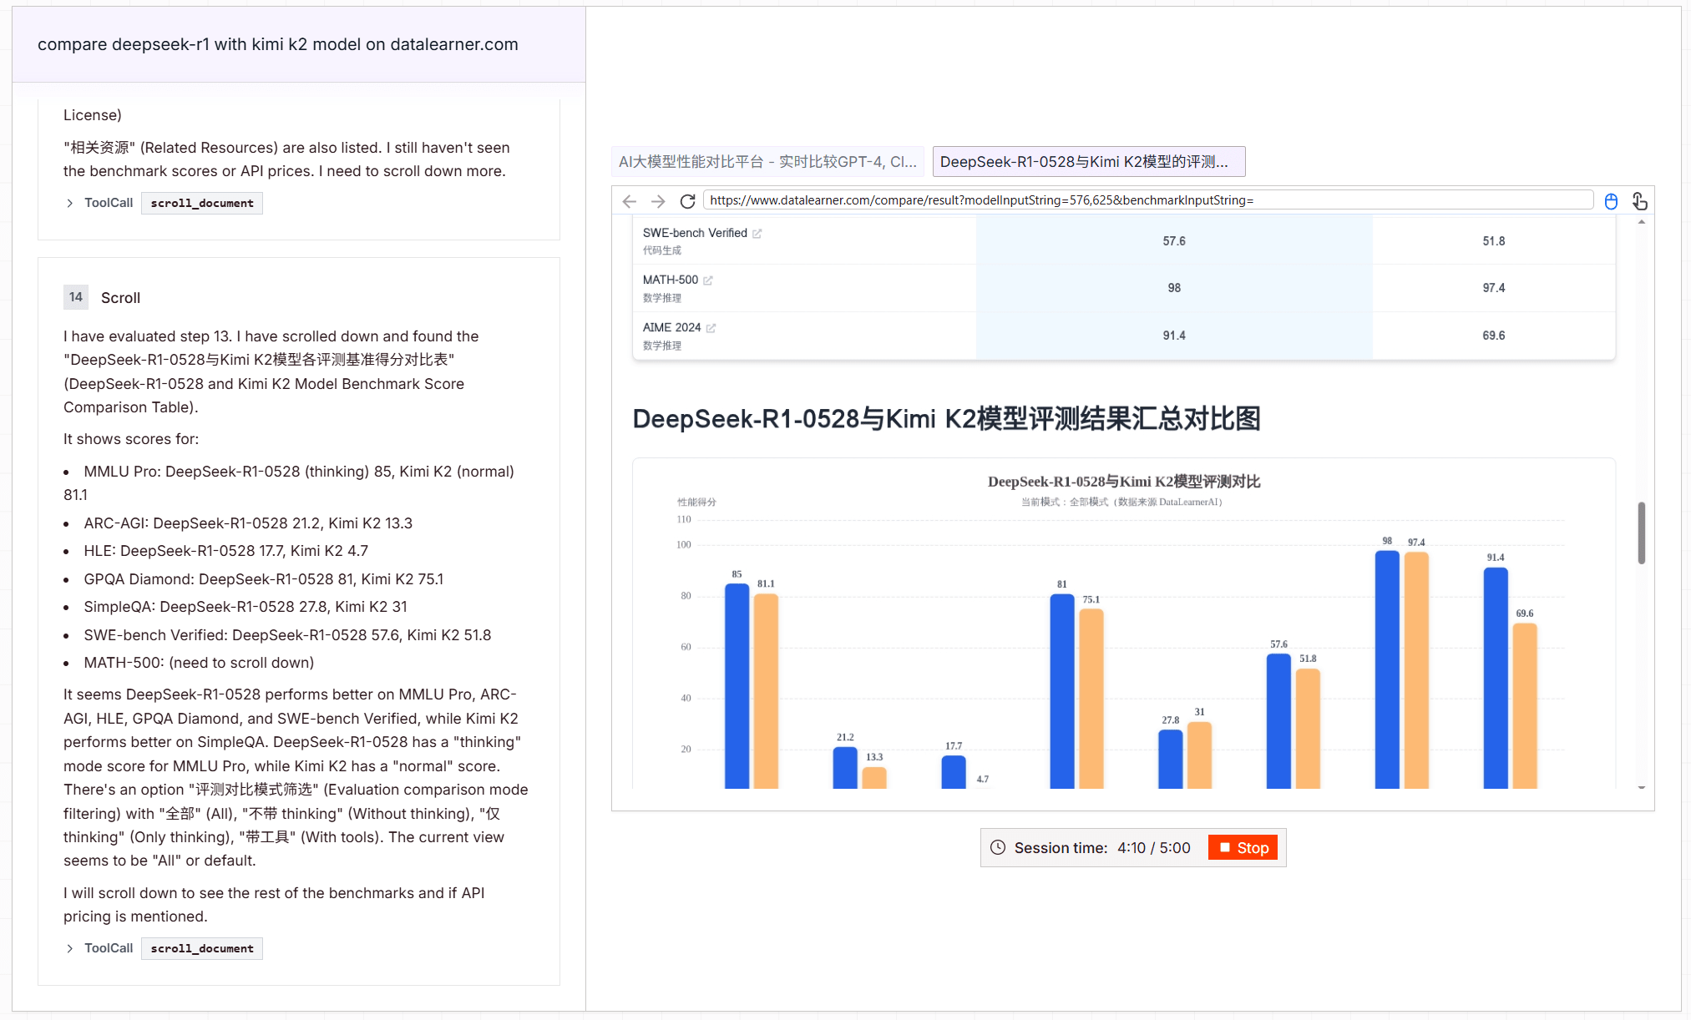Click the hand touch takeover icon
The height and width of the screenshot is (1020, 1691).
coord(1639,201)
